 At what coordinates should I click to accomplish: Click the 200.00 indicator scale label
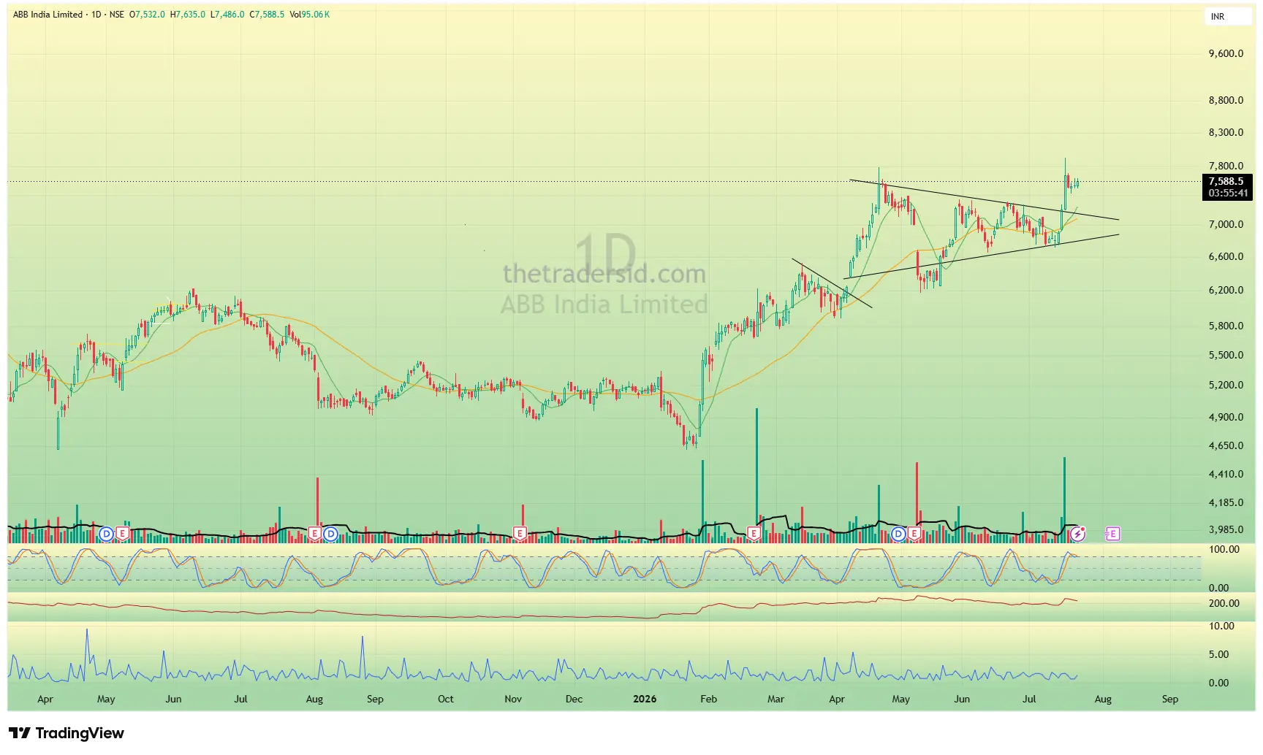point(1224,603)
